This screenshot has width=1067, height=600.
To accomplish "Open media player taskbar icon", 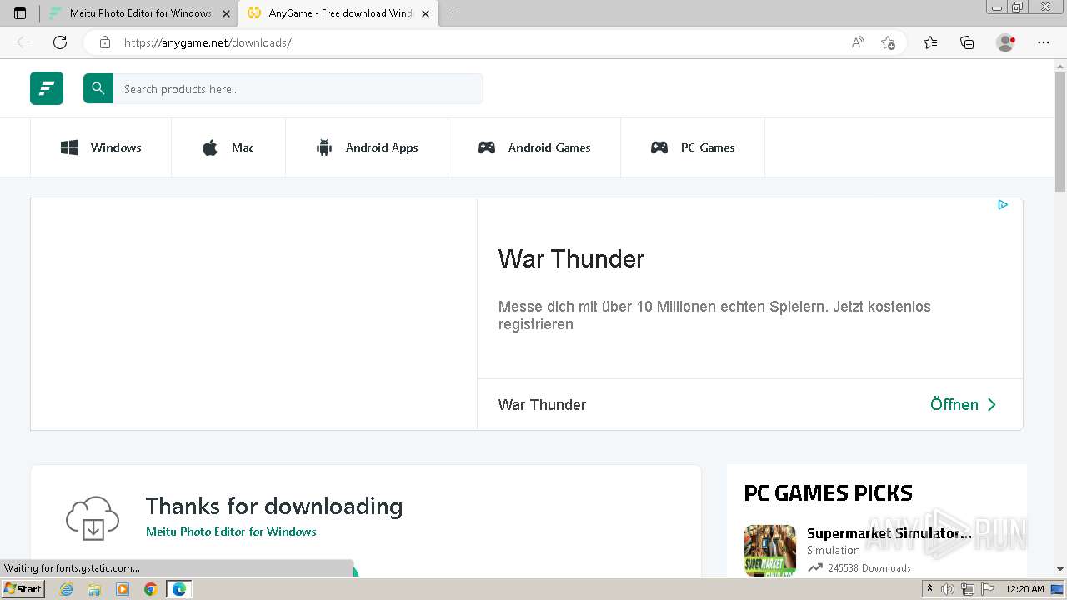I will [123, 589].
